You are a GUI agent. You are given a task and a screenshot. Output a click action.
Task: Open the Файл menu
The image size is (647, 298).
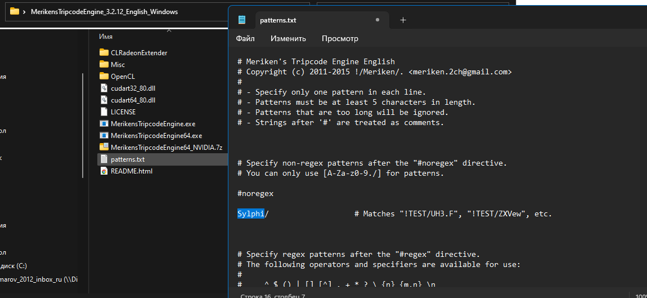(245, 38)
